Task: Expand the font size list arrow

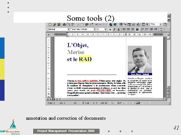Action: [105, 29]
